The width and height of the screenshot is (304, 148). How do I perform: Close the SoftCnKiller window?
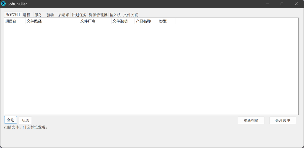click(x=296, y=4)
